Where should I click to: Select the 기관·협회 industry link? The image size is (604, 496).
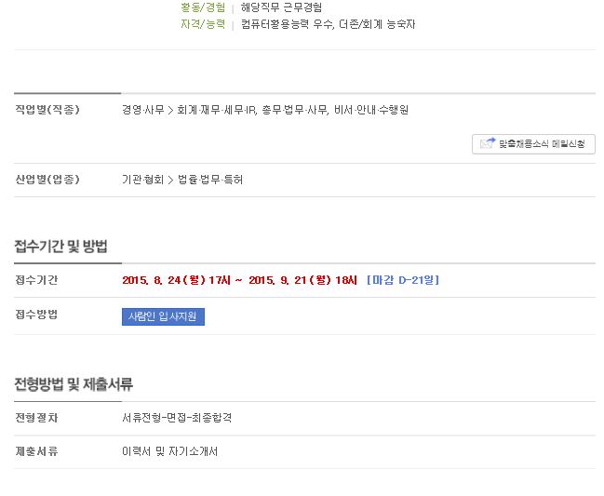143,180
